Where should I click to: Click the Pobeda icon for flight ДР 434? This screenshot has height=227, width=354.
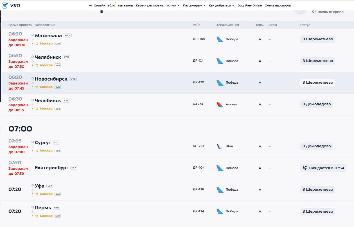pyautogui.click(x=220, y=212)
